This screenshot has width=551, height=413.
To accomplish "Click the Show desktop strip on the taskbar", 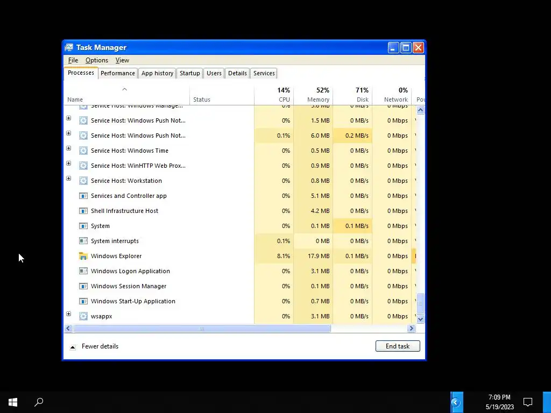I will [547, 402].
